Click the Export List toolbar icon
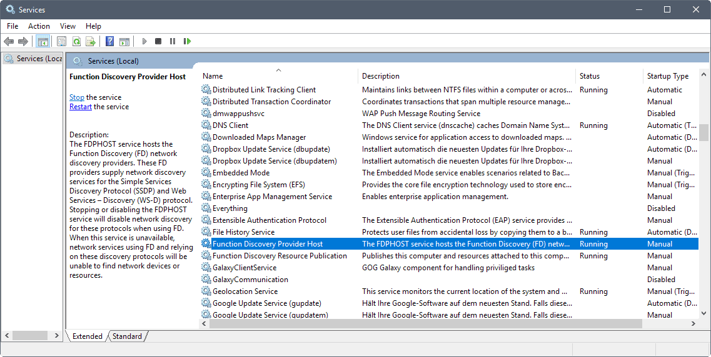 tap(91, 42)
